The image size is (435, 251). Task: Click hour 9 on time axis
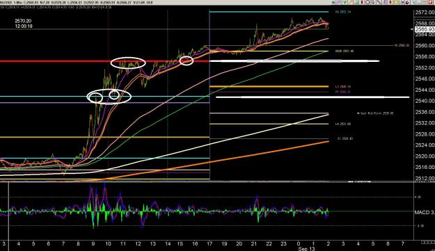coord(93,243)
